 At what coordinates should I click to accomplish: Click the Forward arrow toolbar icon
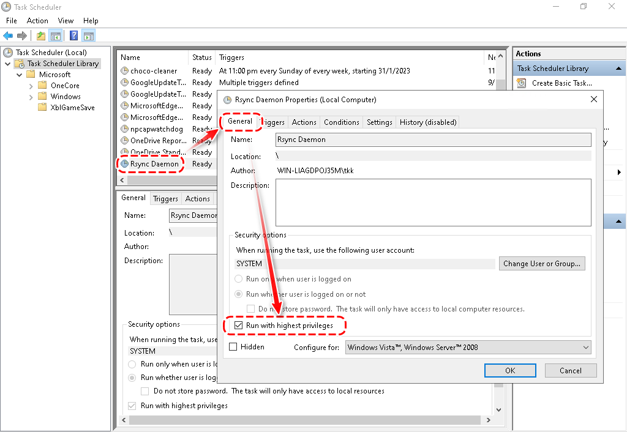[x=22, y=35]
